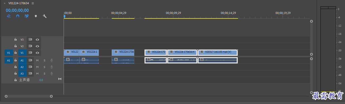Toggle lock on track V1
The image size is (345, 104).
pos(16,53)
